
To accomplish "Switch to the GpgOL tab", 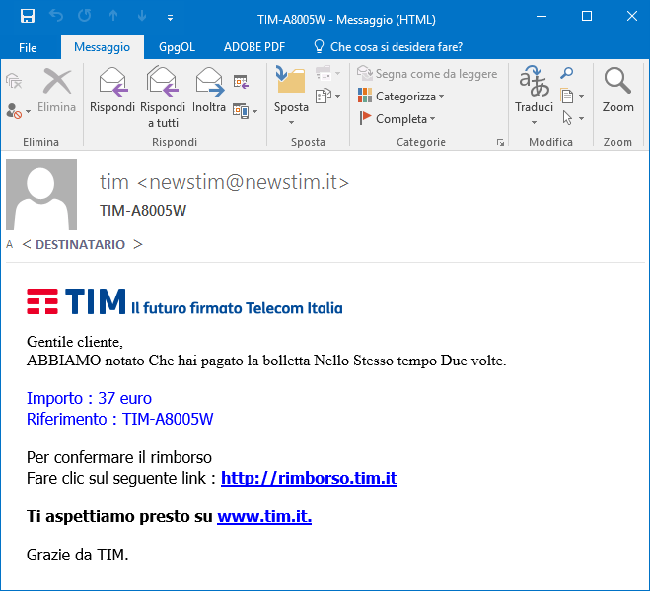I will click(x=177, y=47).
